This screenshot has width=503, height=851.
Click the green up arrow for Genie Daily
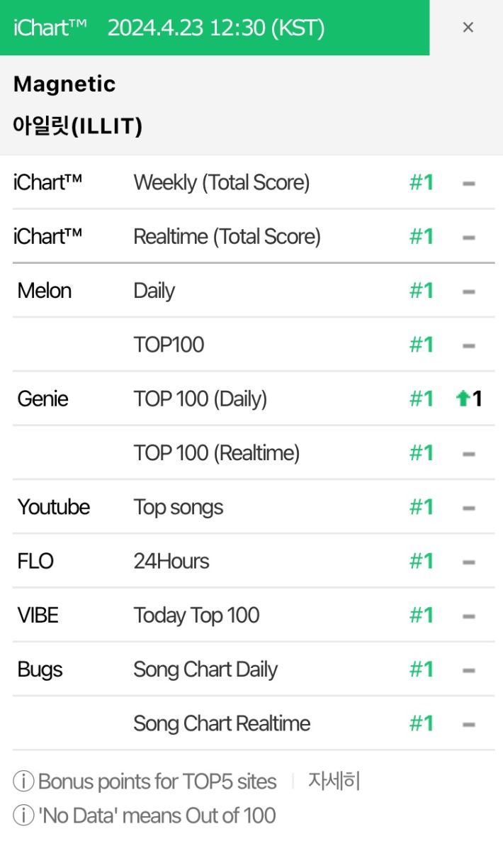tap(463, 399)
